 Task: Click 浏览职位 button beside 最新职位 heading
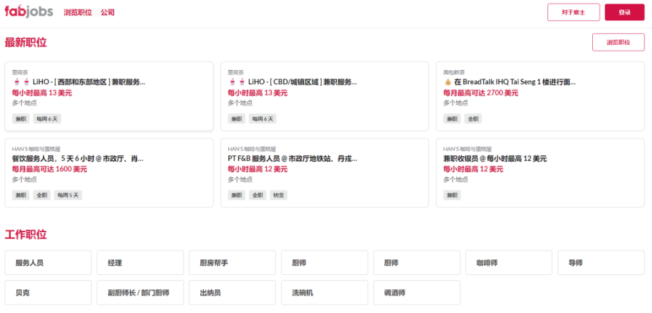[618, 42]
